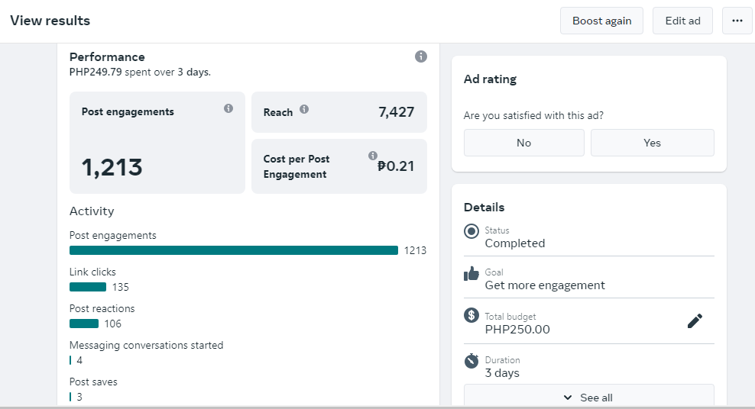Screen dimensions: 755x409
Task: Click the thumbs-up Goal icon
Action: tap(471, 273)
